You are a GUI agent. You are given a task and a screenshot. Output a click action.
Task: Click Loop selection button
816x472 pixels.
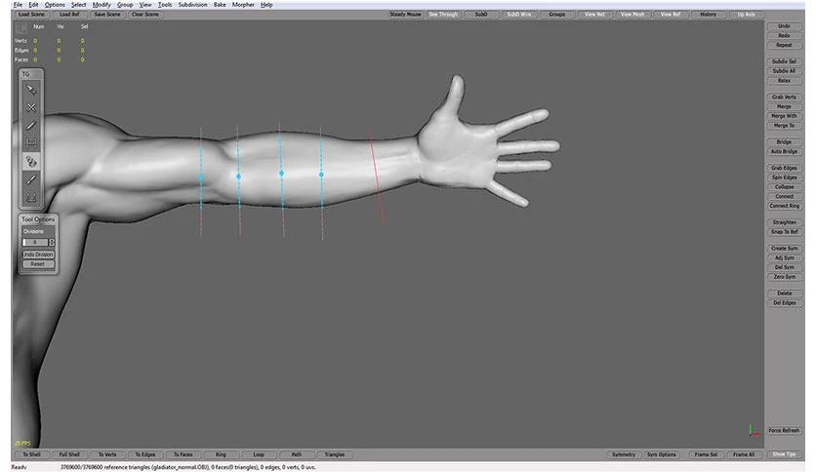259,454
